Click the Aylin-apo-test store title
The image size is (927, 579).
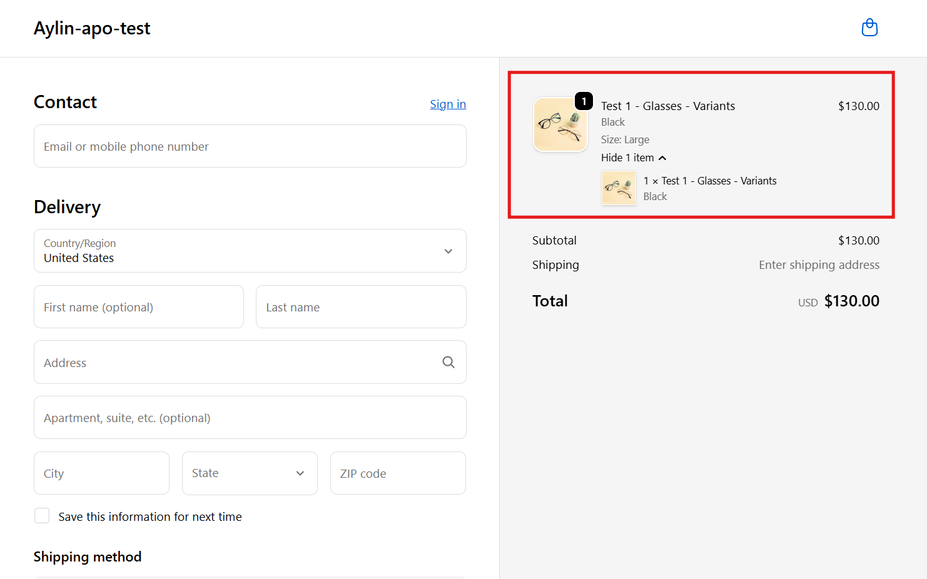click(x=92, y=28)
